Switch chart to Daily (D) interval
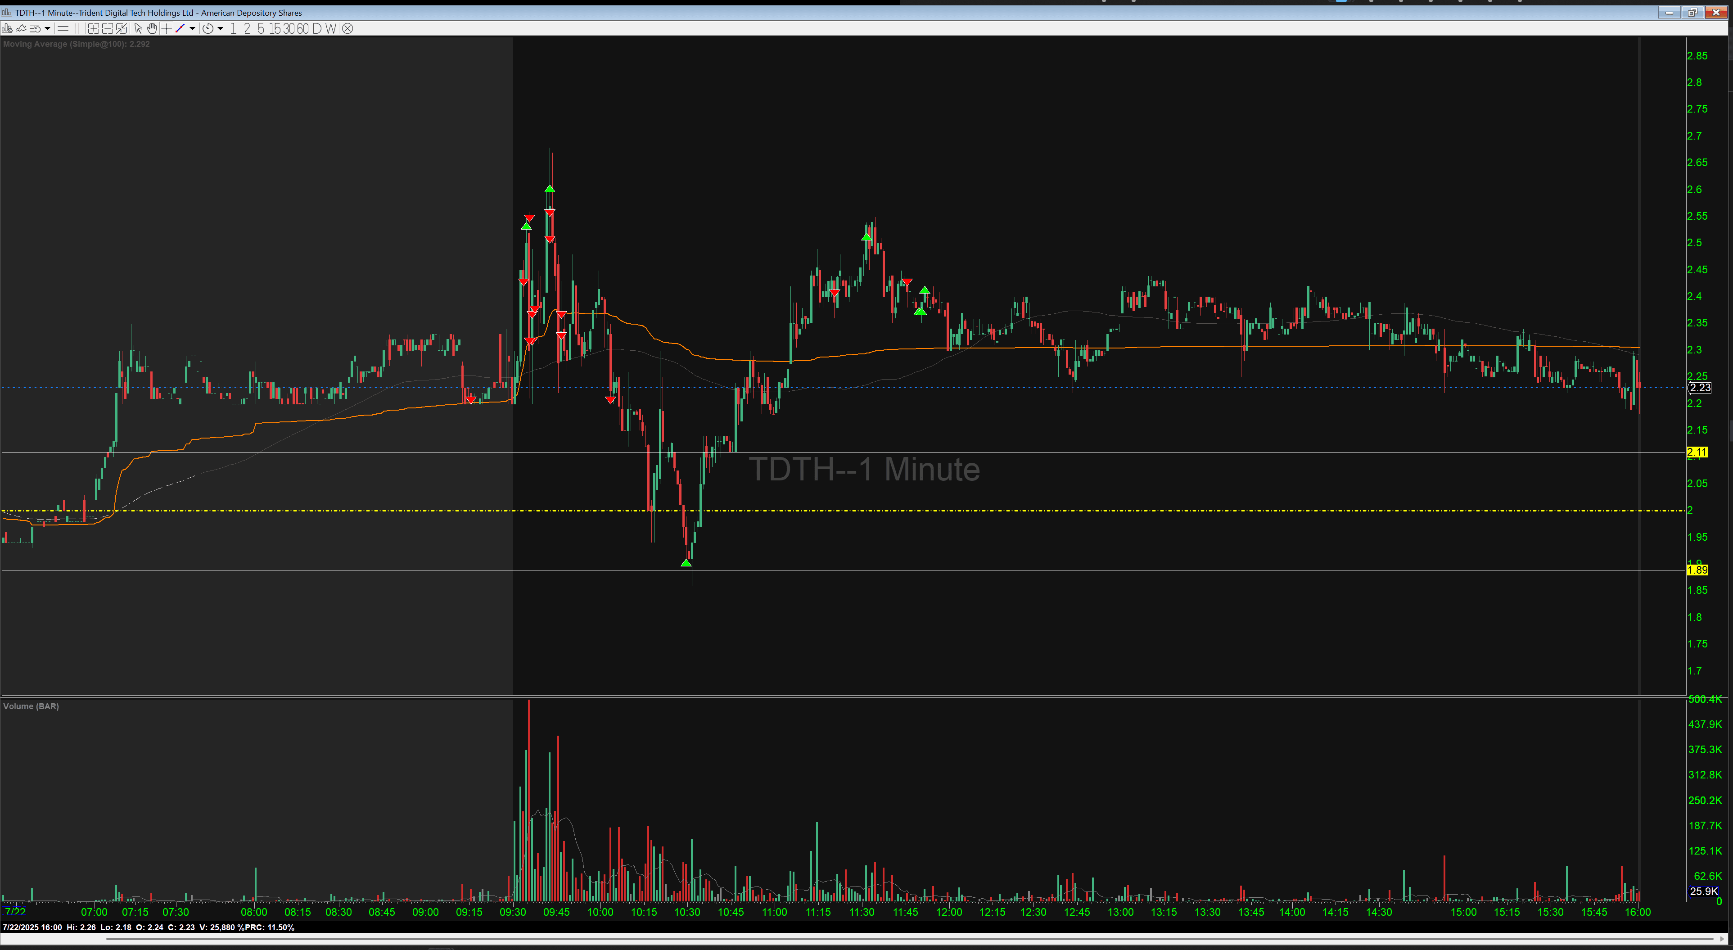1733x950 pixels. [x=317, y=28]
